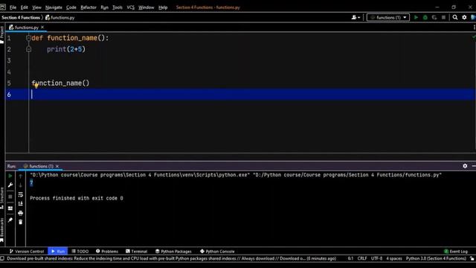Open the Problems tool window
The image size is (476, 268).
point(107,252)
